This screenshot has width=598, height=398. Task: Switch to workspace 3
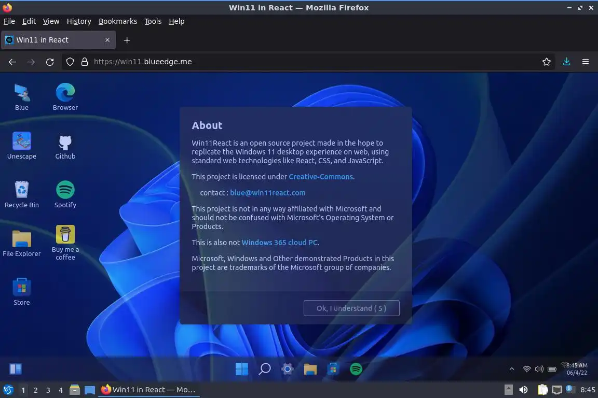click(48, 390)
